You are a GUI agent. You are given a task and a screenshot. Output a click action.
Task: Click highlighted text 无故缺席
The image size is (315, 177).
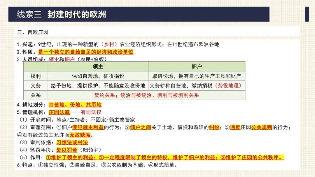point(80,135)
